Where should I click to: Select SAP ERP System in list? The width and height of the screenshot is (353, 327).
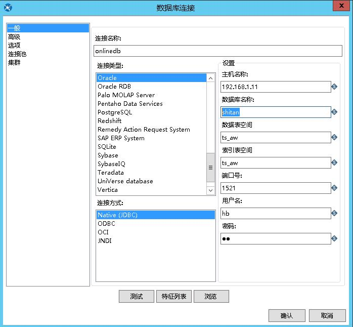(x=151, y=138)
